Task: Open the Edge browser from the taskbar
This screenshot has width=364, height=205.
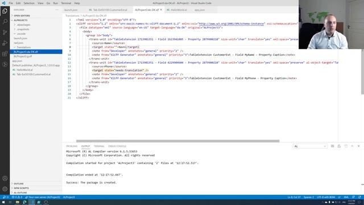Action: point(24,202)
